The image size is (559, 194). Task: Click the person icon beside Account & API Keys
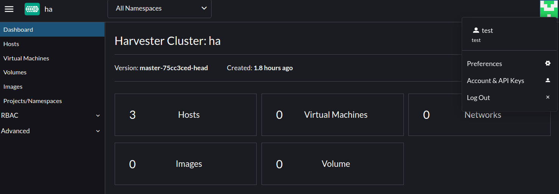(x=548, y=80)
